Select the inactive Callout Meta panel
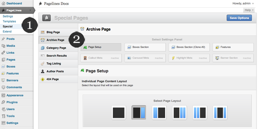 pyautogui.click(x=101, y=58)
